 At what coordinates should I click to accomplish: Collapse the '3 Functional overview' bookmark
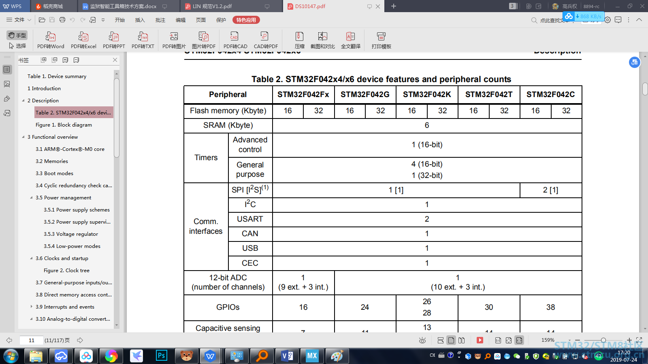[x=23, y=137]
